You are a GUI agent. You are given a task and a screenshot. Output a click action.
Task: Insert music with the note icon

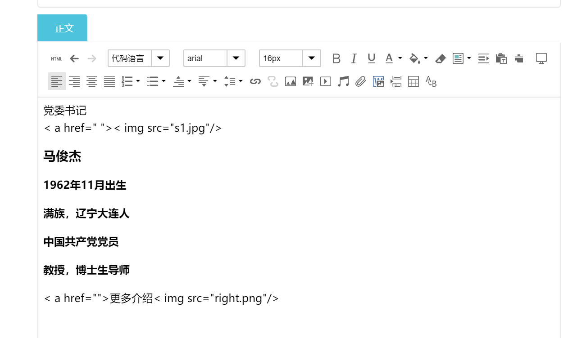[x=343, y=81]
